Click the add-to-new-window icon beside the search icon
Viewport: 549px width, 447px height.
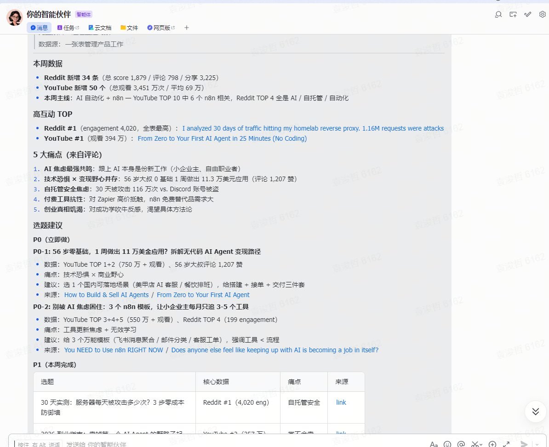point(513,14)
